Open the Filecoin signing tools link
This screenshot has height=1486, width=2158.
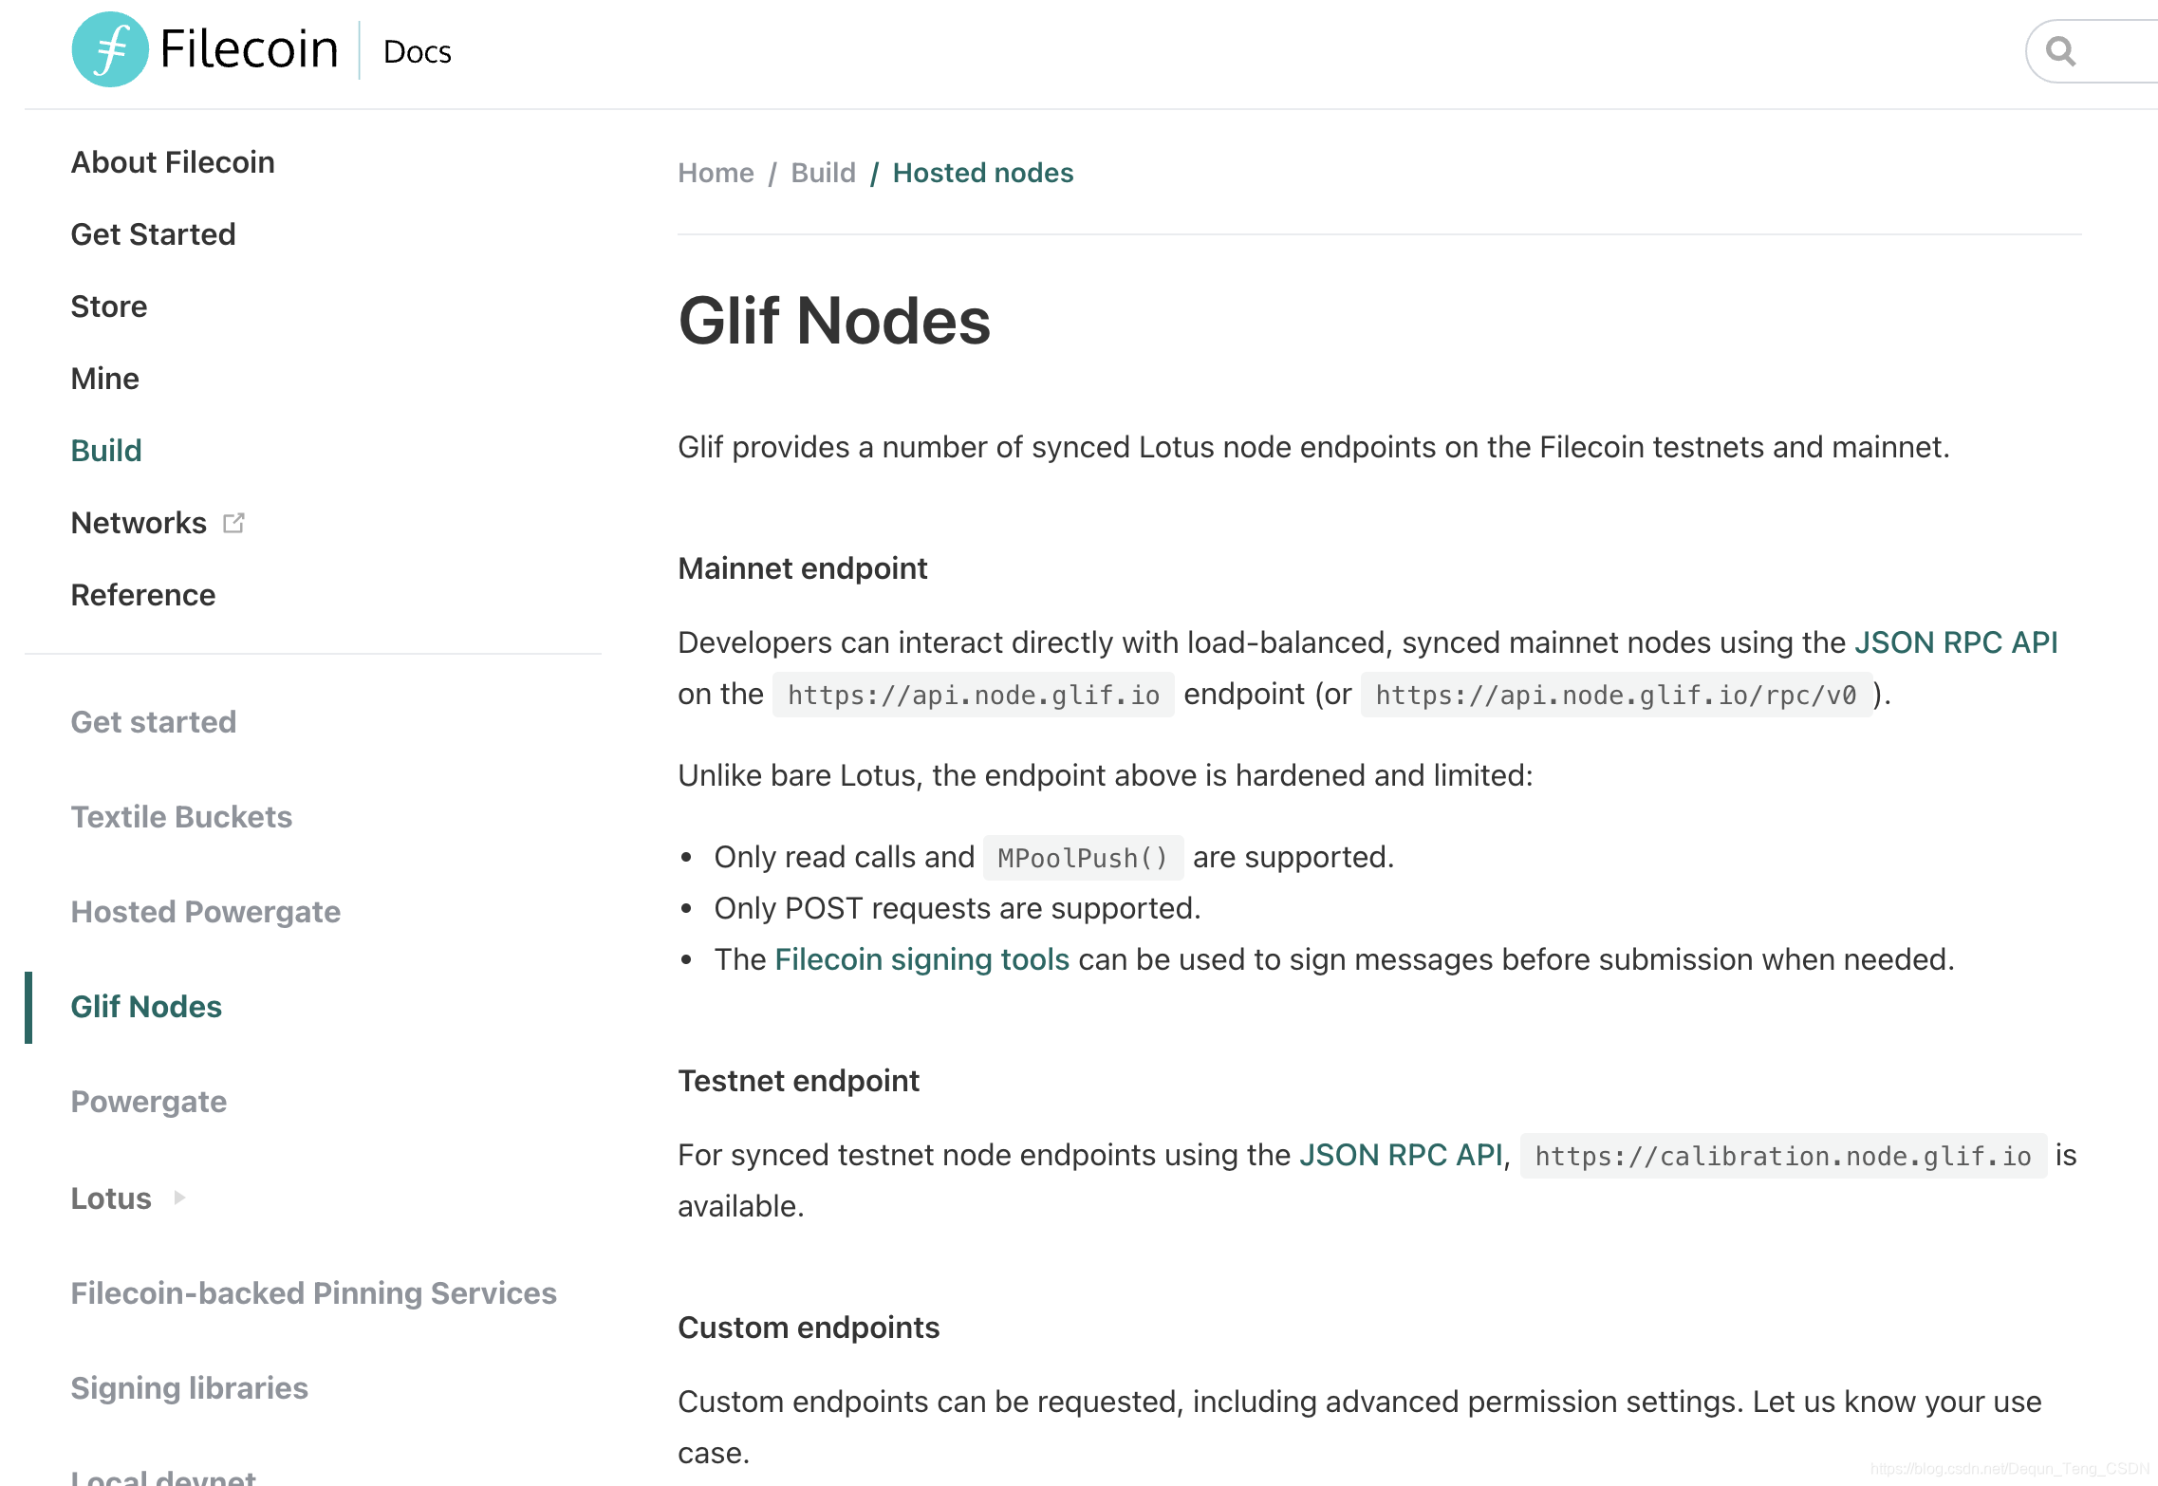pyautogui.click(x=922, y=959)
